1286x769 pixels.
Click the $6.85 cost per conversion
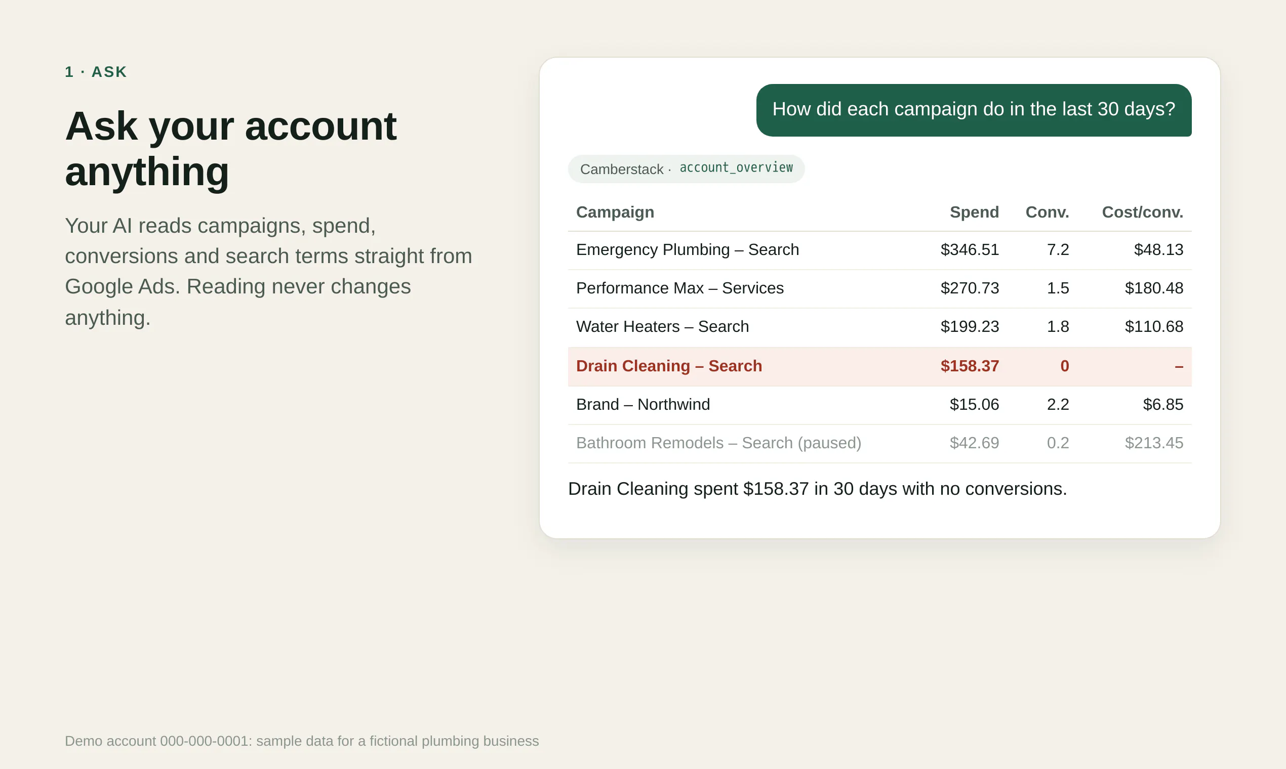coord(1163,405)
